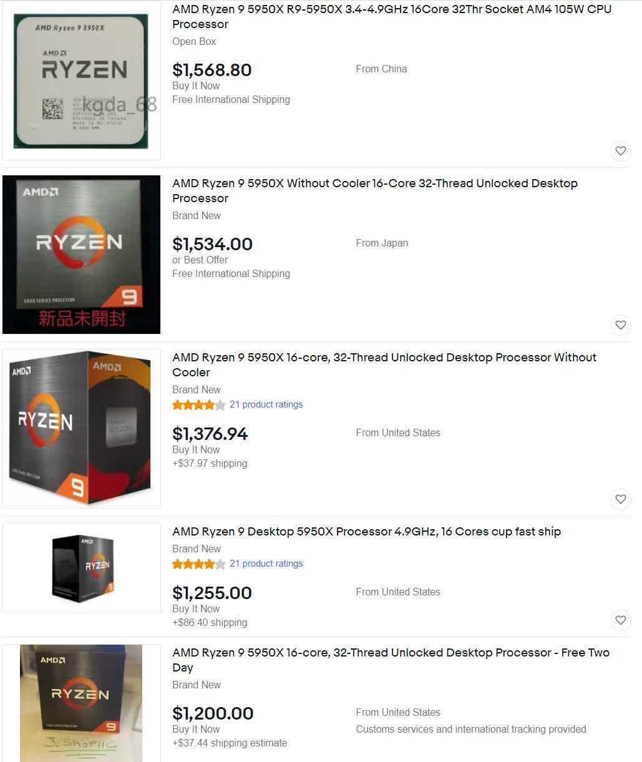642x762 pixels.
Task: Open listing titled 'Unlocked Desktop Processor Without Cooler'
Action: pos(384,364)
